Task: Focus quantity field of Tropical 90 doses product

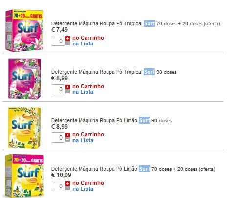Action: coord(58,89)
